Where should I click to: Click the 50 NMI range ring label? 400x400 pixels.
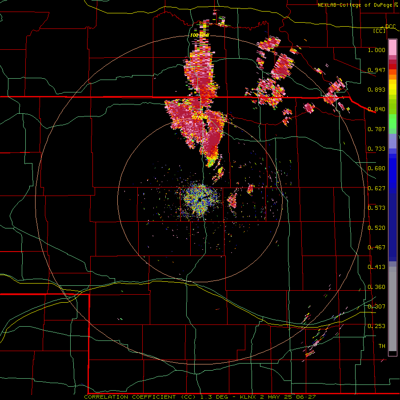[200, 118]
